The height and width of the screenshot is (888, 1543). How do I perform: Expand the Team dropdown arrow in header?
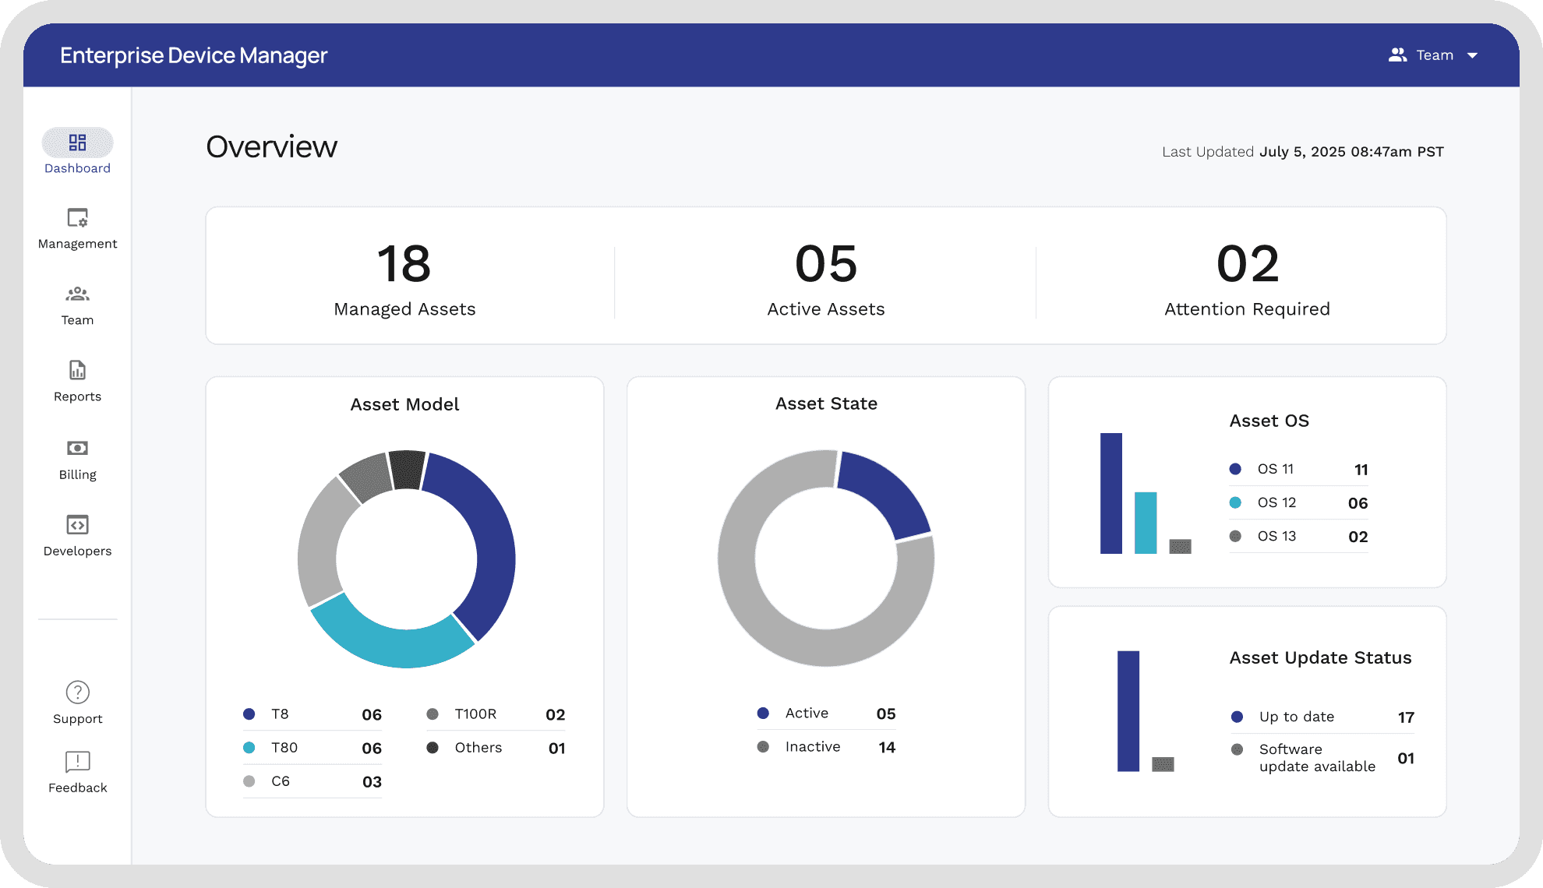point(1472,56)
